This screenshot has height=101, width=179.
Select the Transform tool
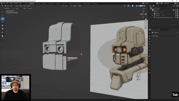tap(3, 29)
